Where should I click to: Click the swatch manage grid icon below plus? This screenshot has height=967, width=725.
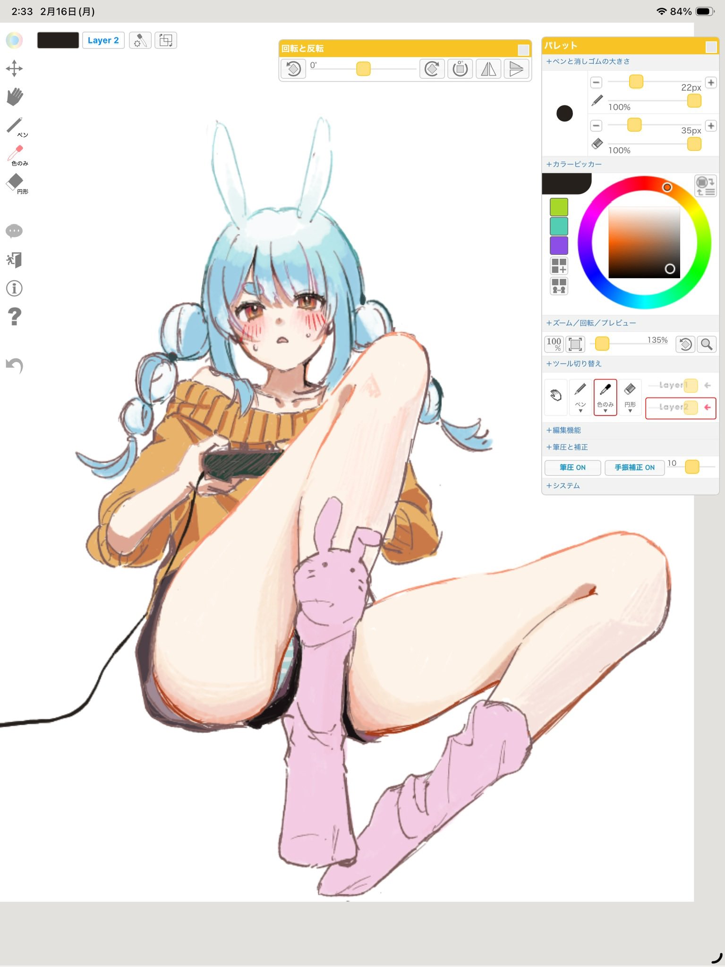[x=559, y=286]
